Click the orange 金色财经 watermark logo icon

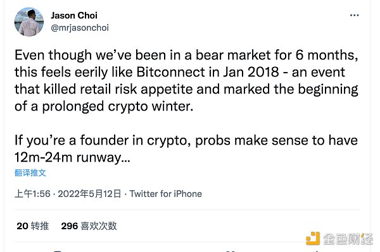click(313, 239)
